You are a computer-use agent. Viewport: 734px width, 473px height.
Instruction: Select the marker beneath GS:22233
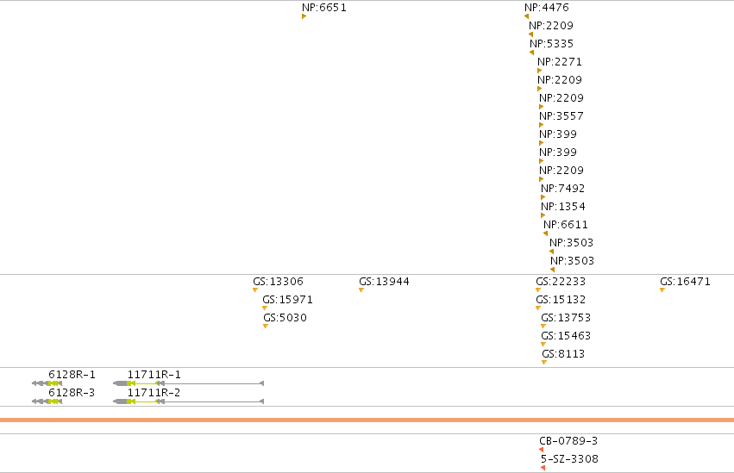coord(538,290)
